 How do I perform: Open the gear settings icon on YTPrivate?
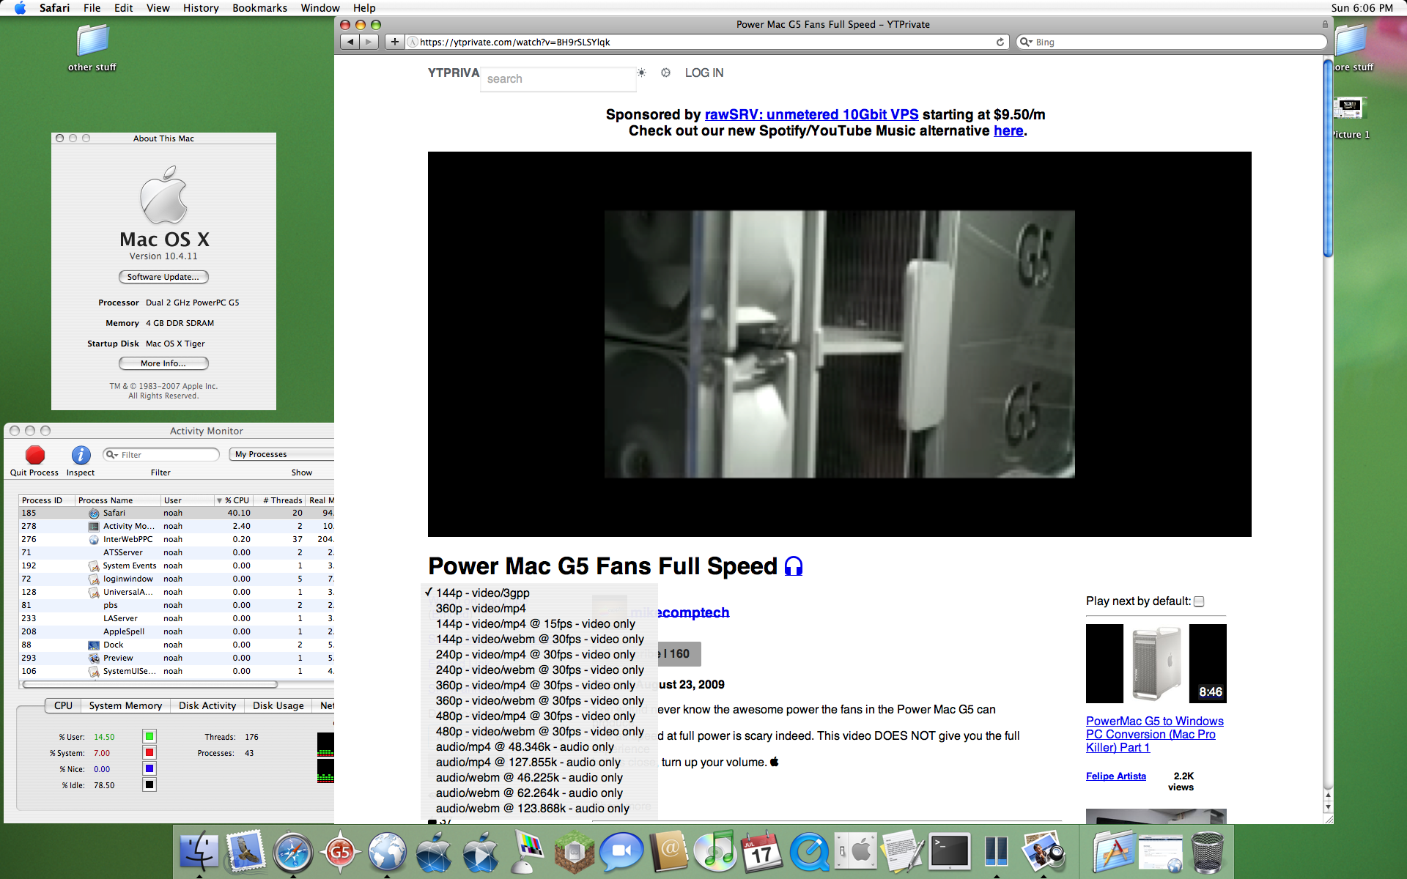coord(665,73)
